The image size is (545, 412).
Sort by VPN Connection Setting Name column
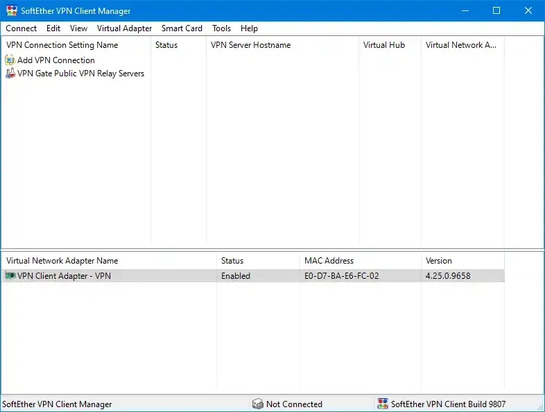pyautogui.click(x=76, y=45)
